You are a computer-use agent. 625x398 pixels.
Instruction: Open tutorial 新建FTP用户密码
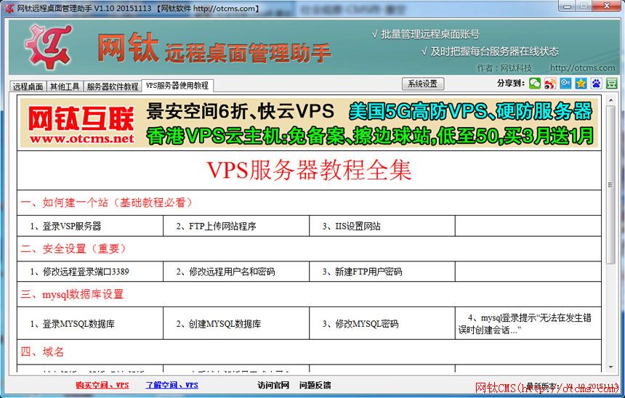coord(362,272)
